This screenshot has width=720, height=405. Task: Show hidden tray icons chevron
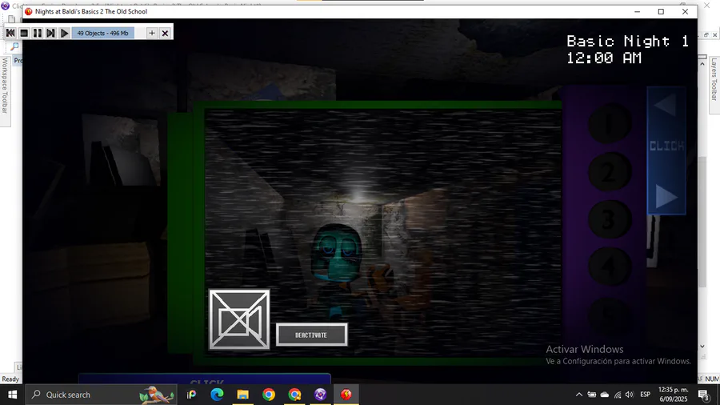coord(579,395)
